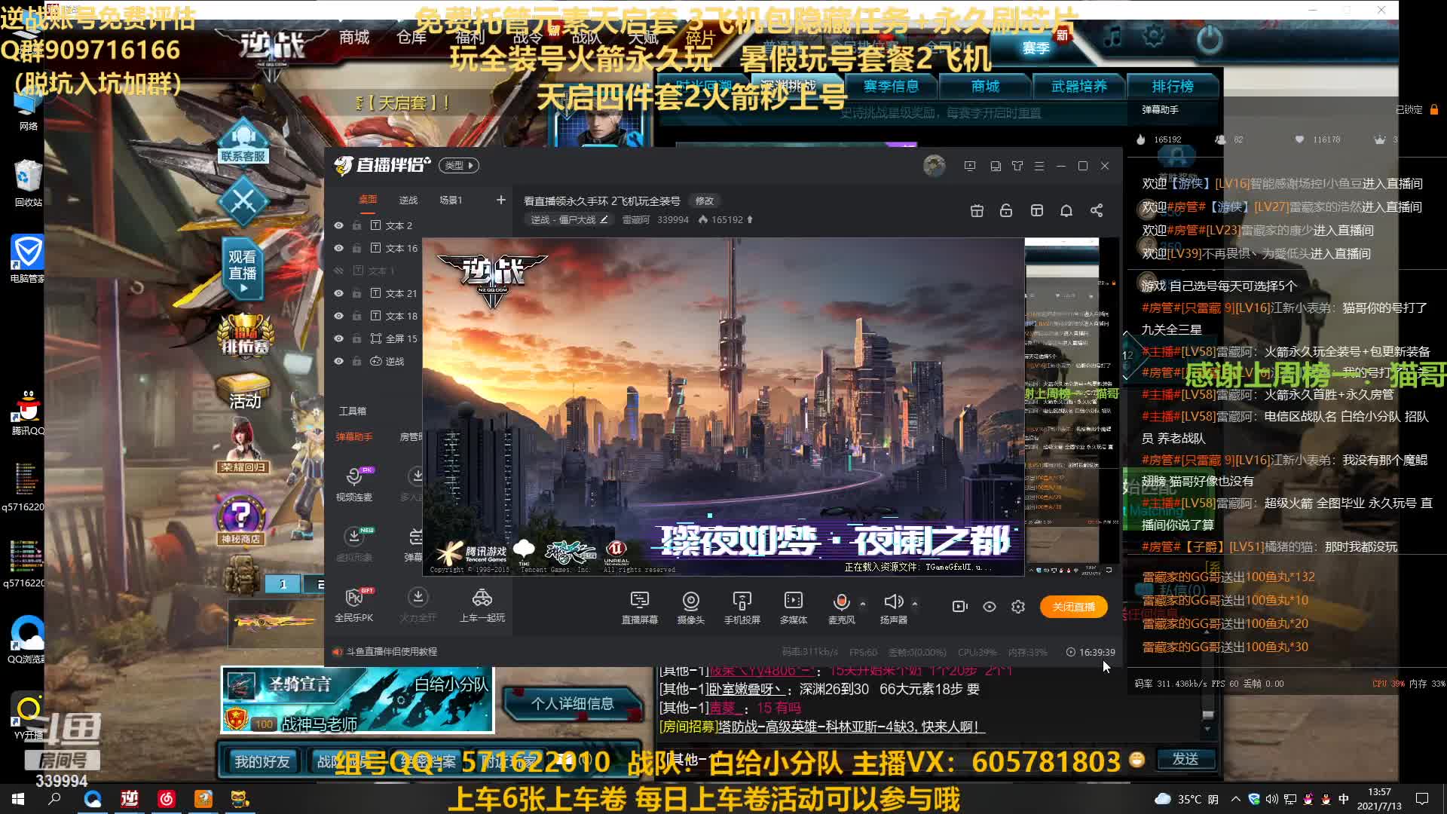This screenshot has height=814, width=1447.
Task: Open 我的好友 tab in game lobby
Action: [x=262, y=762]
